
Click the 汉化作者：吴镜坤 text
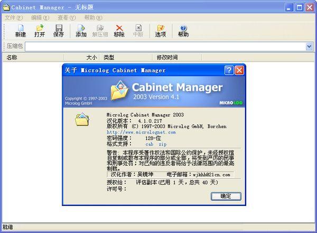pos(132,174)
